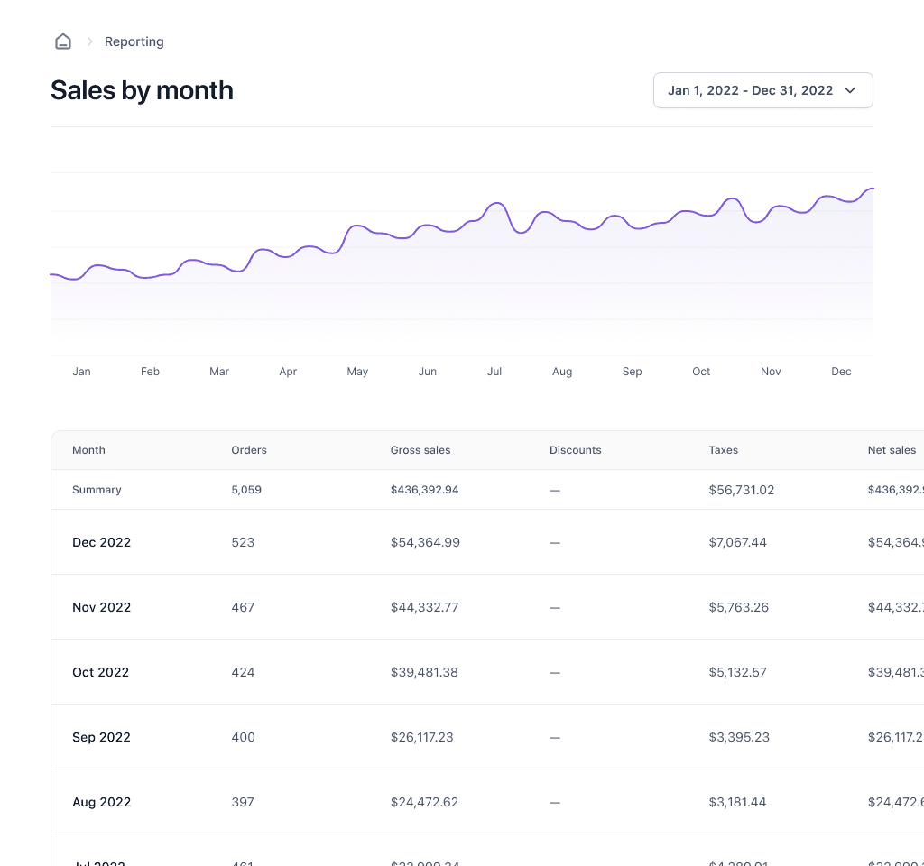Click the 523 orders cell

pyautogui.click(x=243, y=542)
